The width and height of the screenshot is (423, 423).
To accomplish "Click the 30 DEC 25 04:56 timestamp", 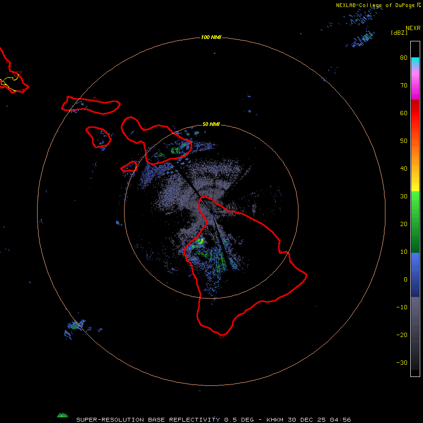I will [319, 420].
